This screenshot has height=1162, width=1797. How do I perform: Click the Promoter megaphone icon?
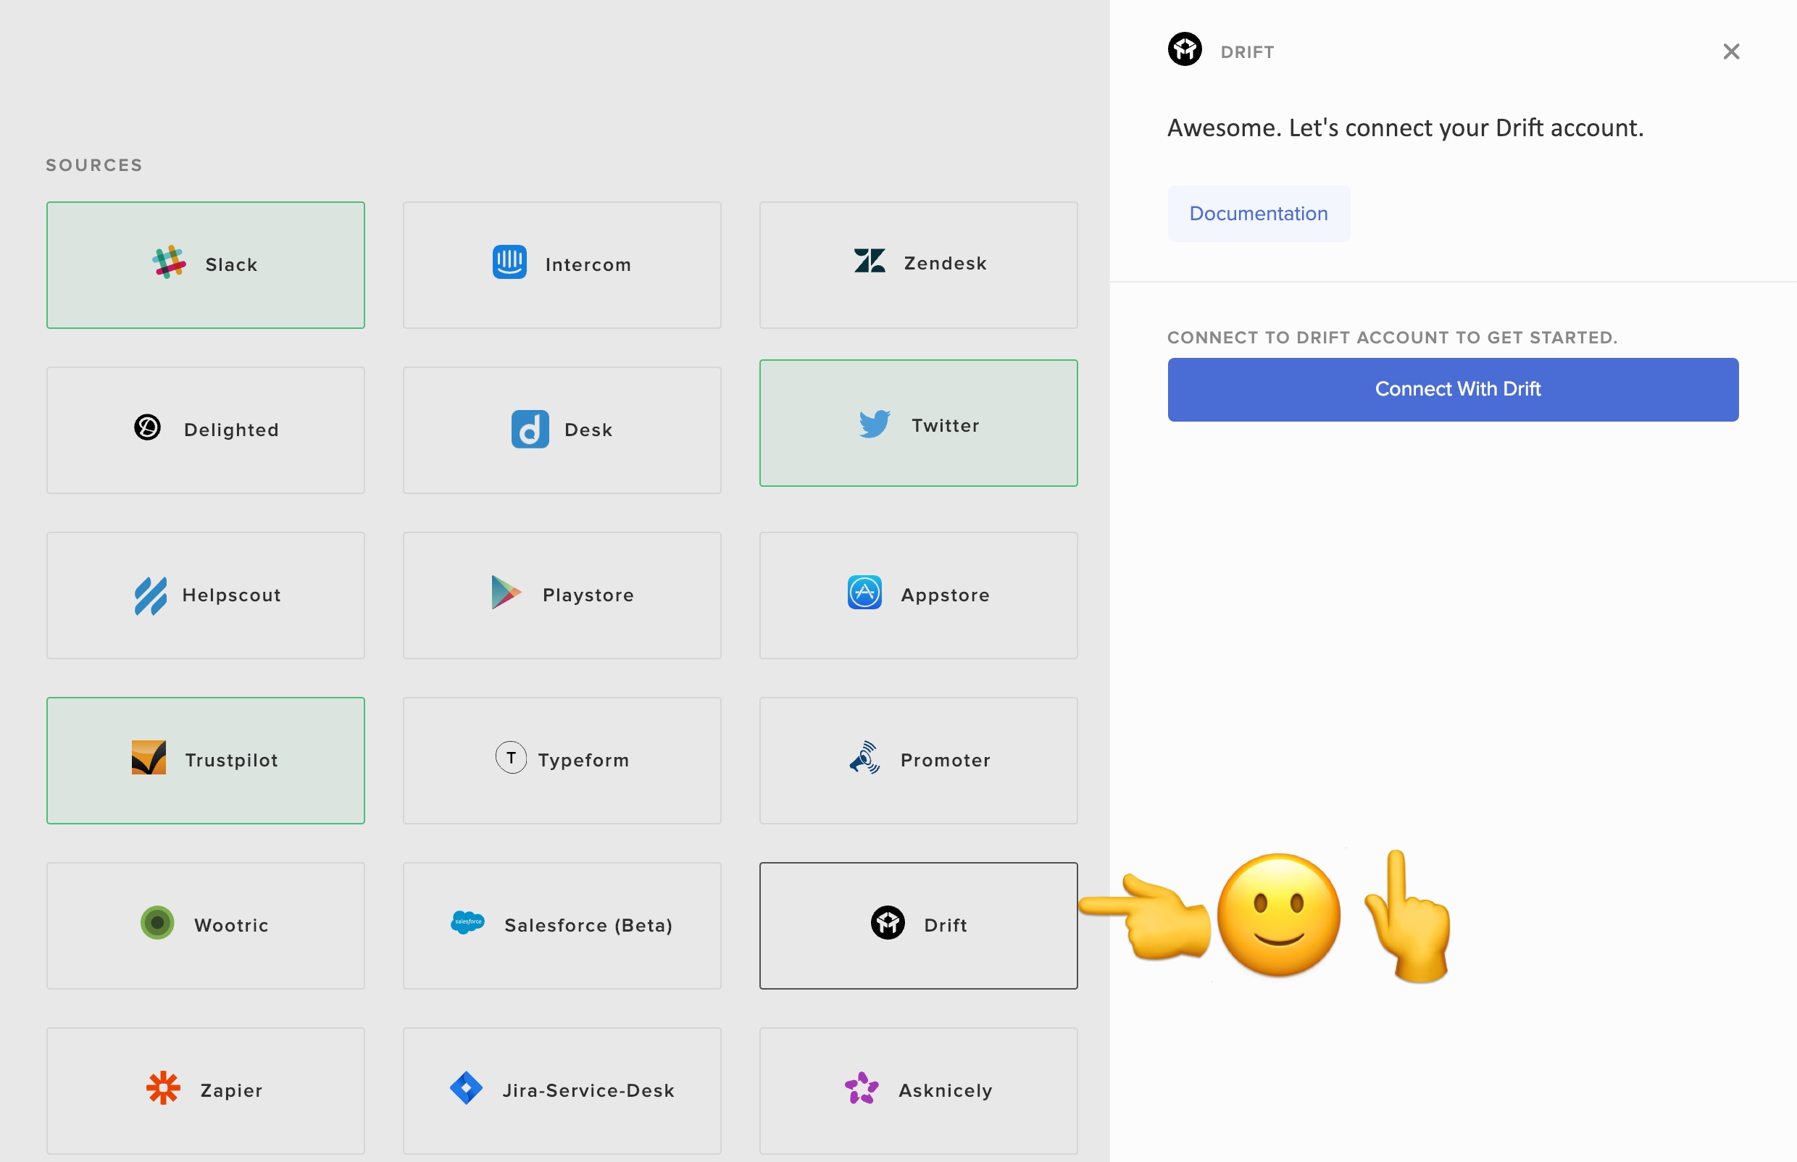coord(865,758)
